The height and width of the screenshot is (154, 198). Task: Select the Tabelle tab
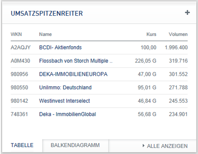coord(22,145)
